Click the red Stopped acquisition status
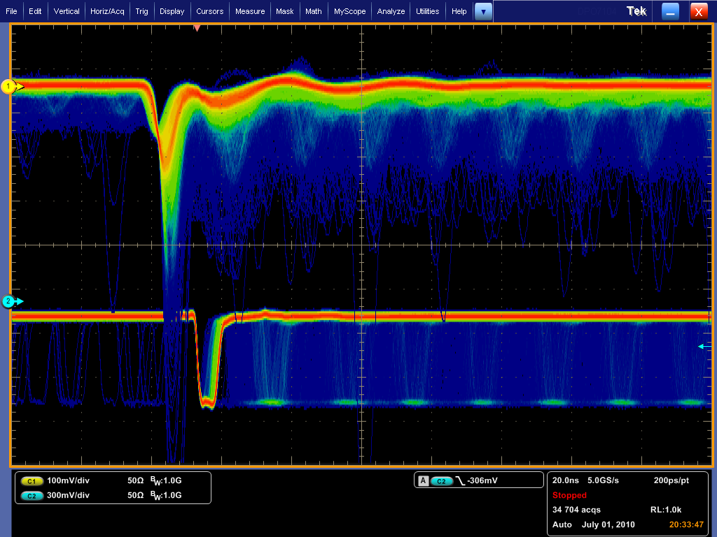The image size is (717, 537). [569, 495]
